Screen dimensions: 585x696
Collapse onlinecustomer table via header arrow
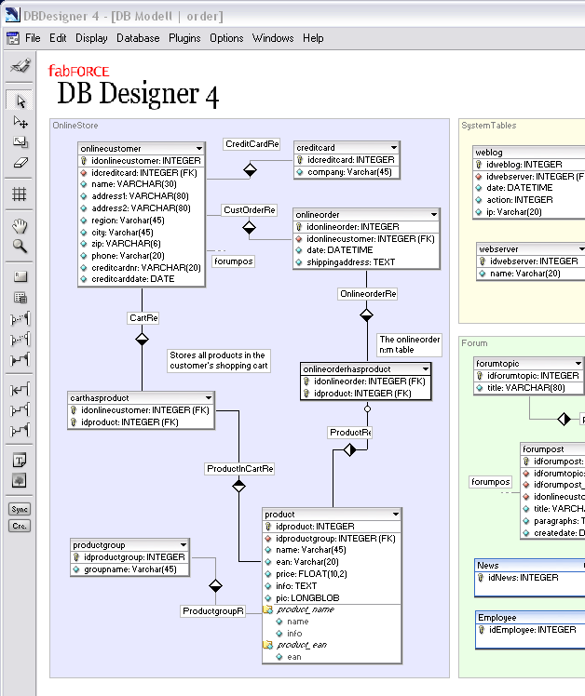(x=199, y=148)
